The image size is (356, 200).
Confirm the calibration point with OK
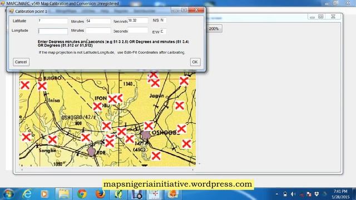coord(195,62)
